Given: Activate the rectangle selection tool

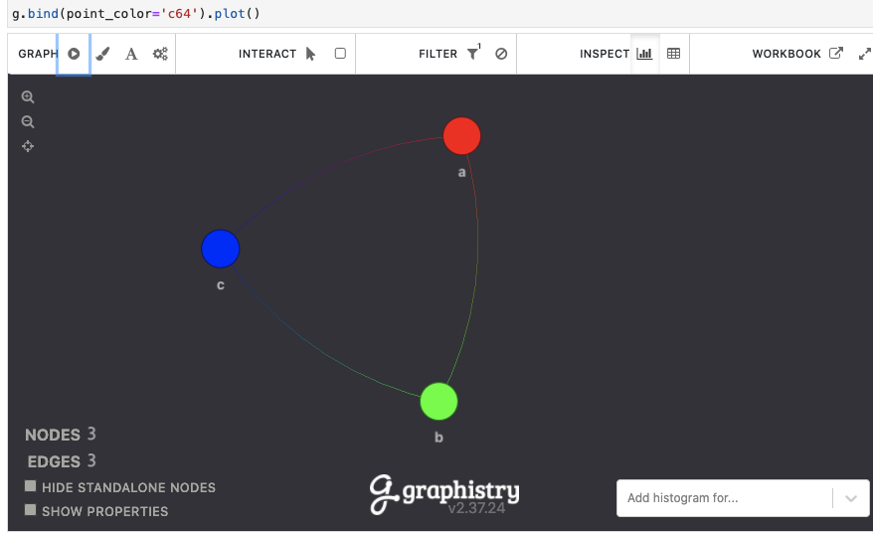Looking at the screenshot, I should coord(340,54).
